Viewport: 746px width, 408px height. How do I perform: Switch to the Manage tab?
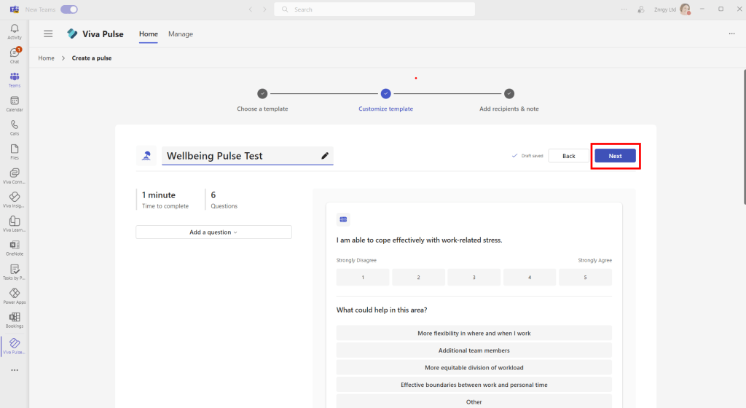pos(181,34)
